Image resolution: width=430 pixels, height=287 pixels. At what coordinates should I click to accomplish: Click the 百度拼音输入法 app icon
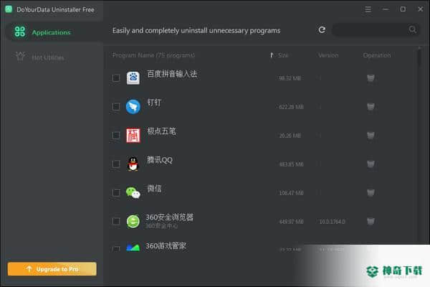coord(133,78)
